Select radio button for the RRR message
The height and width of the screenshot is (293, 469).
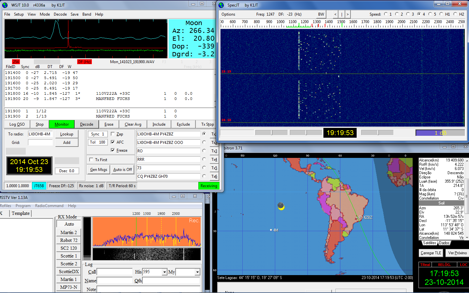coord(204,159)
